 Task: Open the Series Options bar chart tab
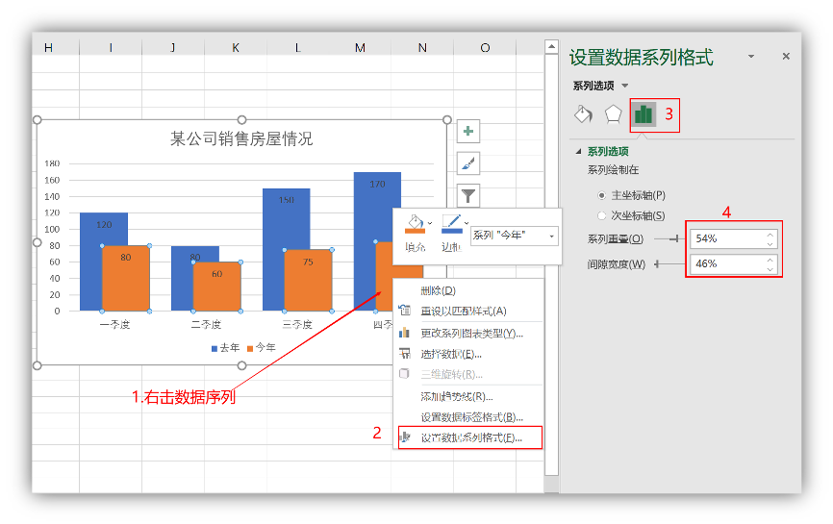coord(644,114)
